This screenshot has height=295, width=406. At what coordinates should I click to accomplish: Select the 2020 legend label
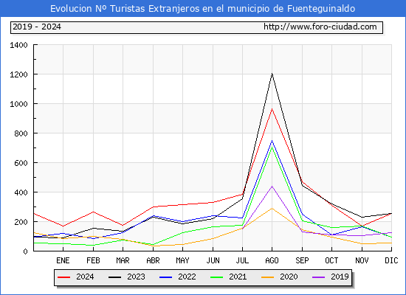pos(289,277)
